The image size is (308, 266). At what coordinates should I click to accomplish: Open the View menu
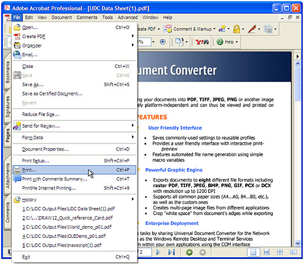(x=42, y=18)
